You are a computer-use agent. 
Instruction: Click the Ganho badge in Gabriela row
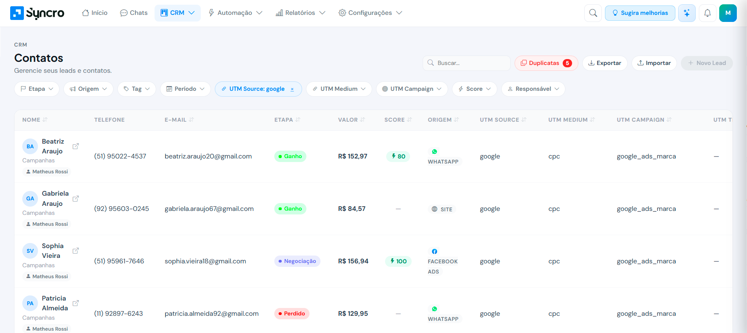pos(290,209)
